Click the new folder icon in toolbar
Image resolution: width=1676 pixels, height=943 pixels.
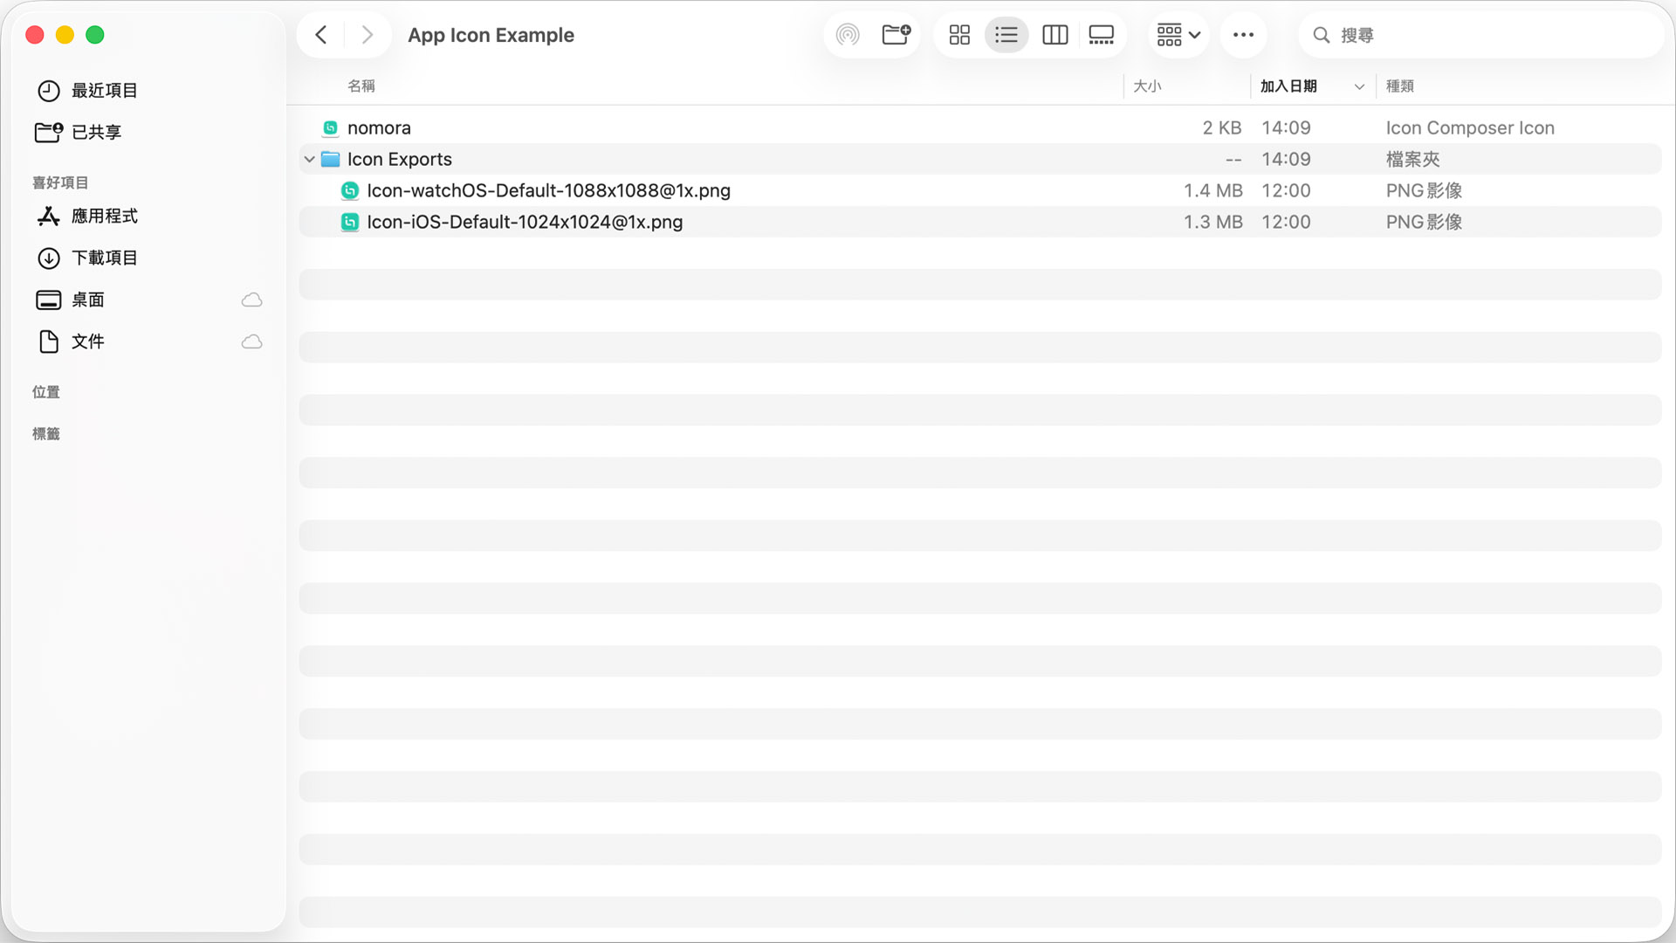click(896, 35)
